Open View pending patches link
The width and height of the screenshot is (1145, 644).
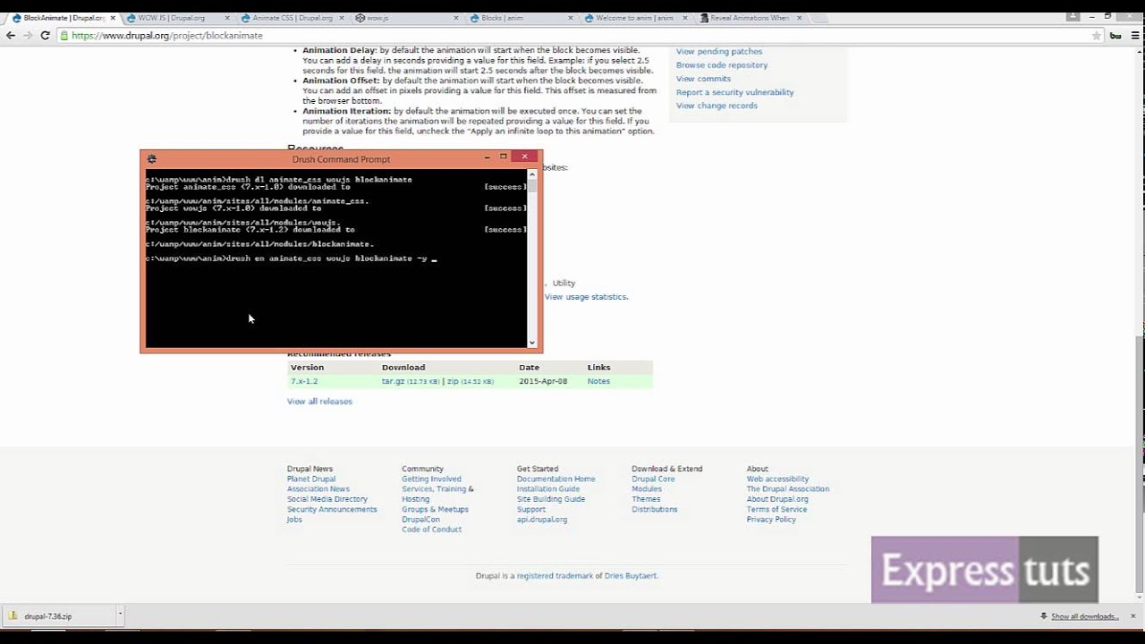point(719,52)
